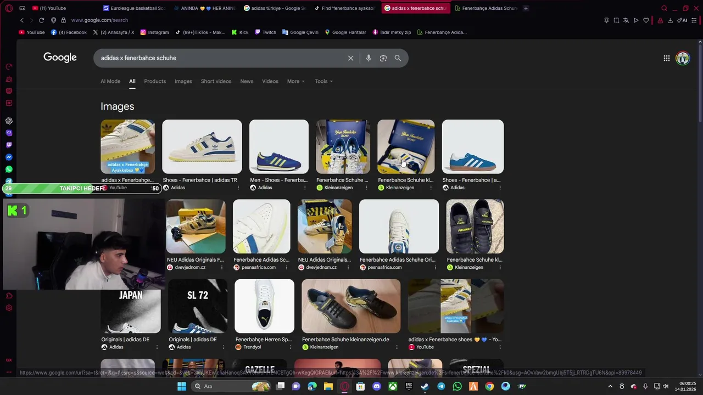The height and width of the screenshot is (395, 703).
Task: Open the Instagram bookmark
Action: [x=154, y=32]
